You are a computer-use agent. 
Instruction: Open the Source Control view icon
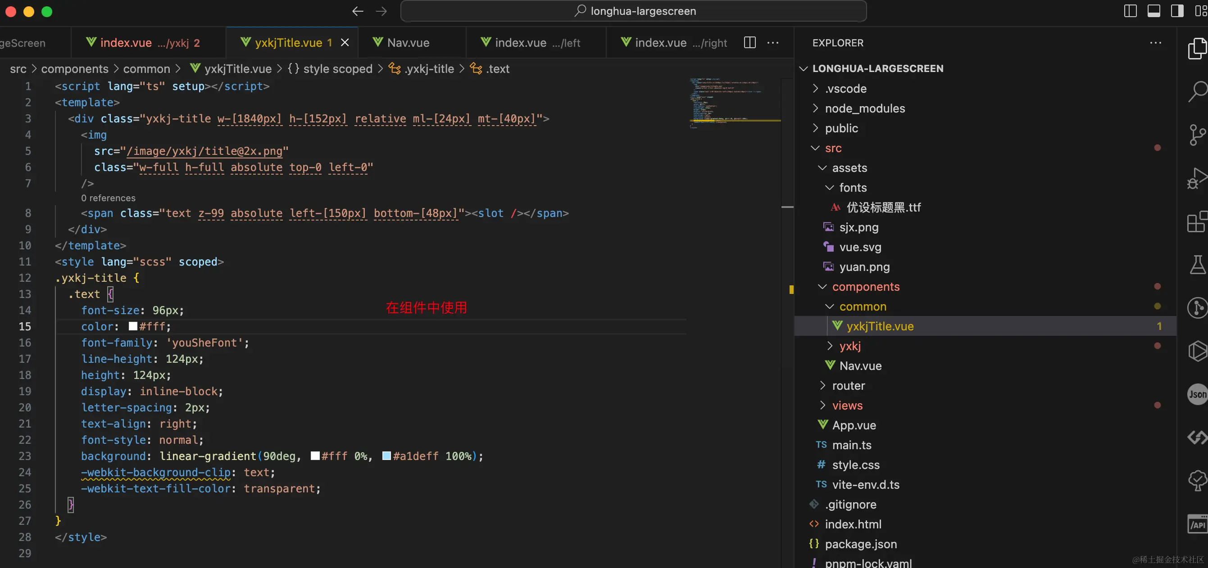[x=1197, y=135]
